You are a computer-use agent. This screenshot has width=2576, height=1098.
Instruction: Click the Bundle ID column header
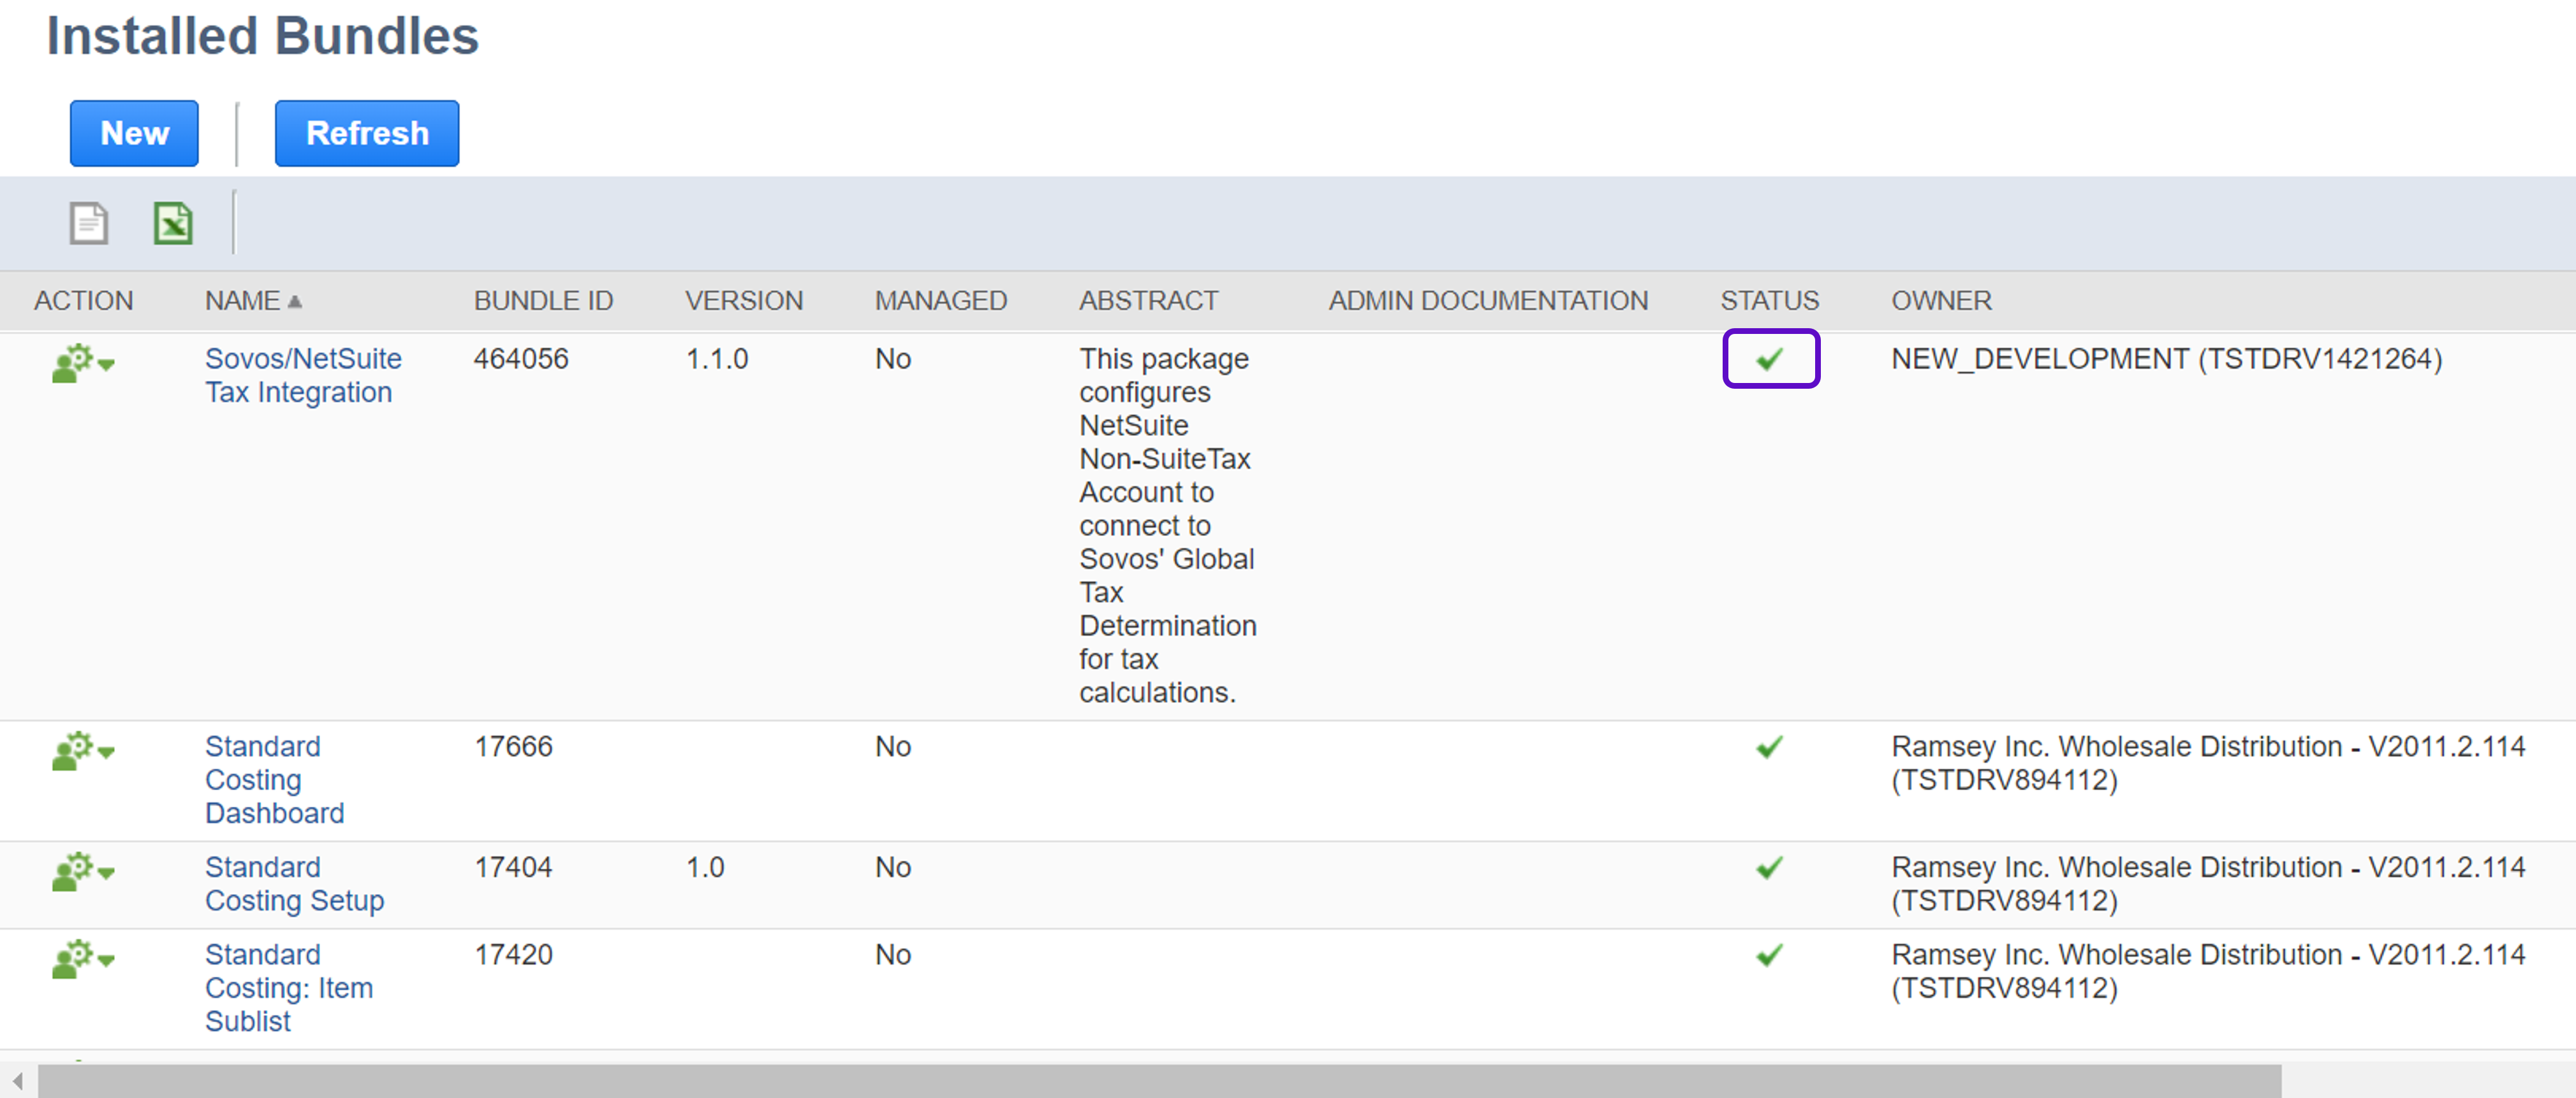coord(543,301)
